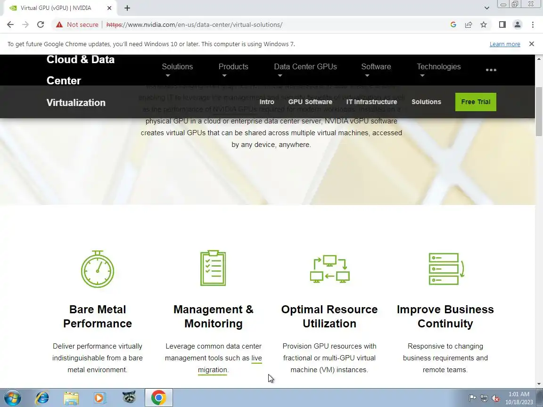Go to Solutions in the sub-navigation
543x407 pixels.
tap(426, 102)
